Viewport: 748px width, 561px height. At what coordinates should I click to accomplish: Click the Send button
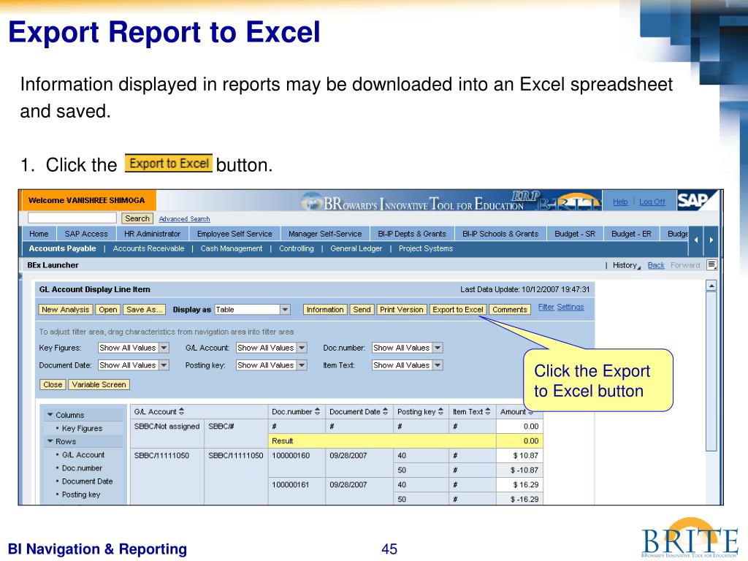click(362, 310)
